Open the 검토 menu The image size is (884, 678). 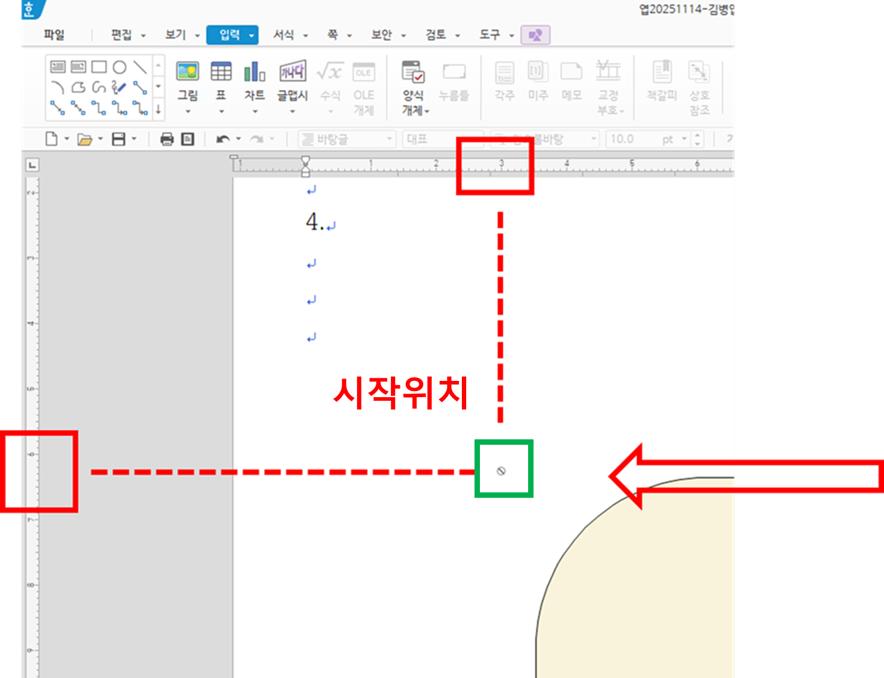(x=443, y=35)
